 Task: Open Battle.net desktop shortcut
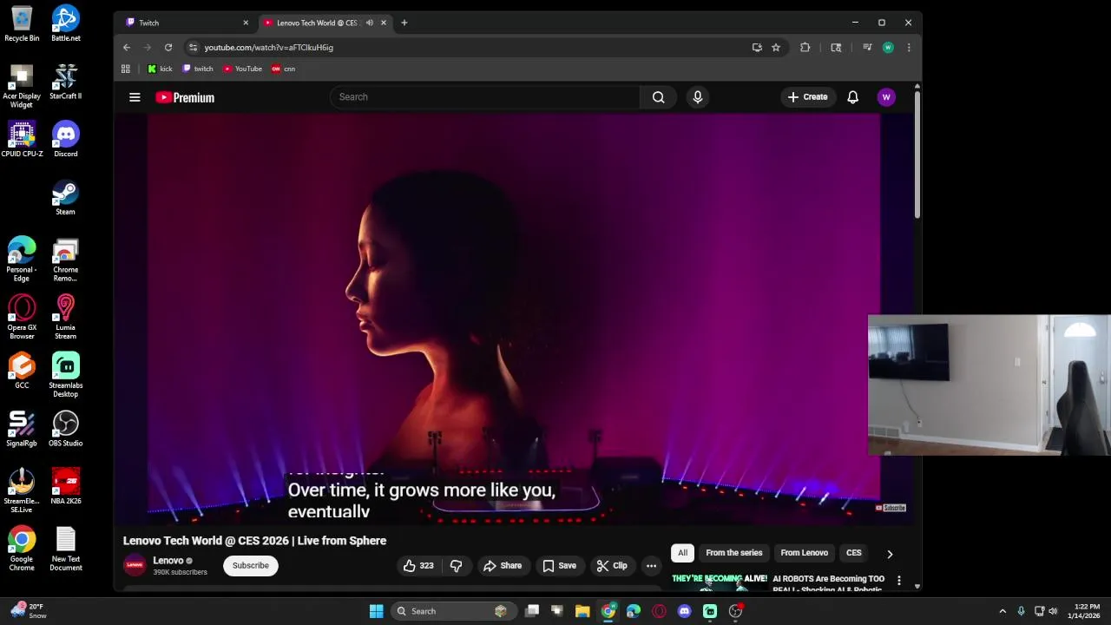pyautogui.click(x=65, y=23)
